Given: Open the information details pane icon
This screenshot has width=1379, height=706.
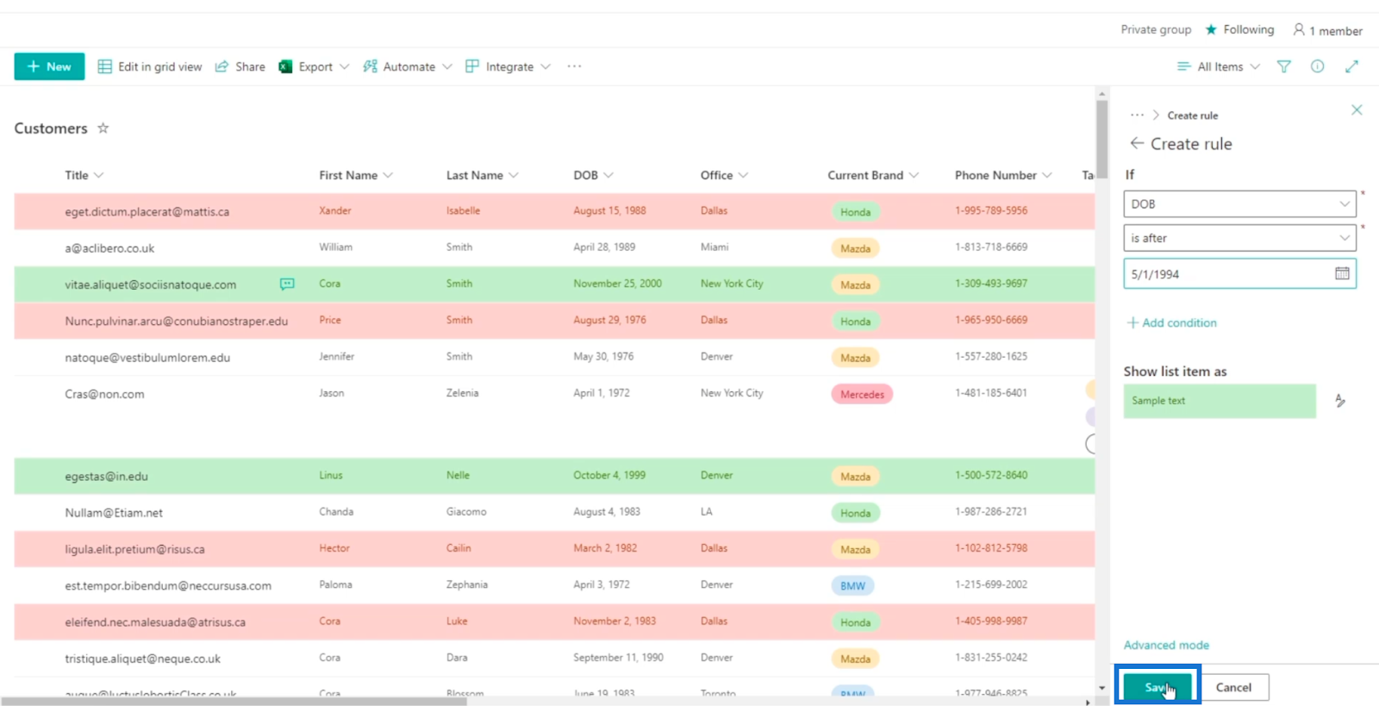Looking at the screenshot, I should coord(1317,66).
